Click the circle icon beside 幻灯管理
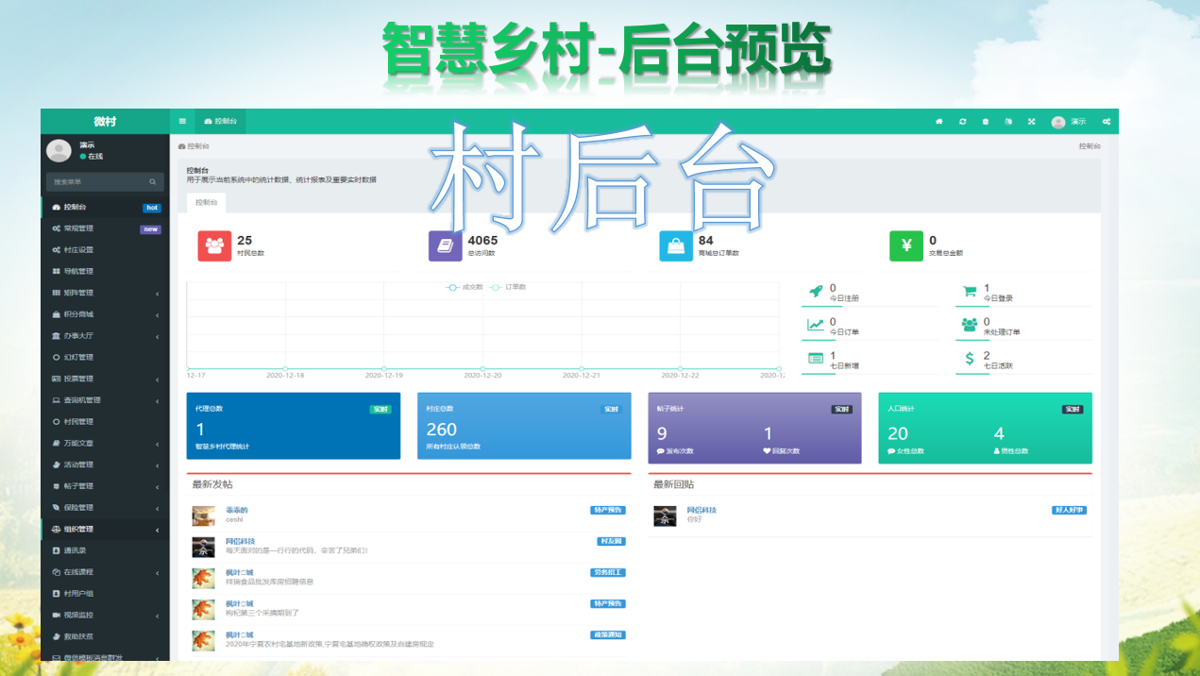 [x=57, y=357]
